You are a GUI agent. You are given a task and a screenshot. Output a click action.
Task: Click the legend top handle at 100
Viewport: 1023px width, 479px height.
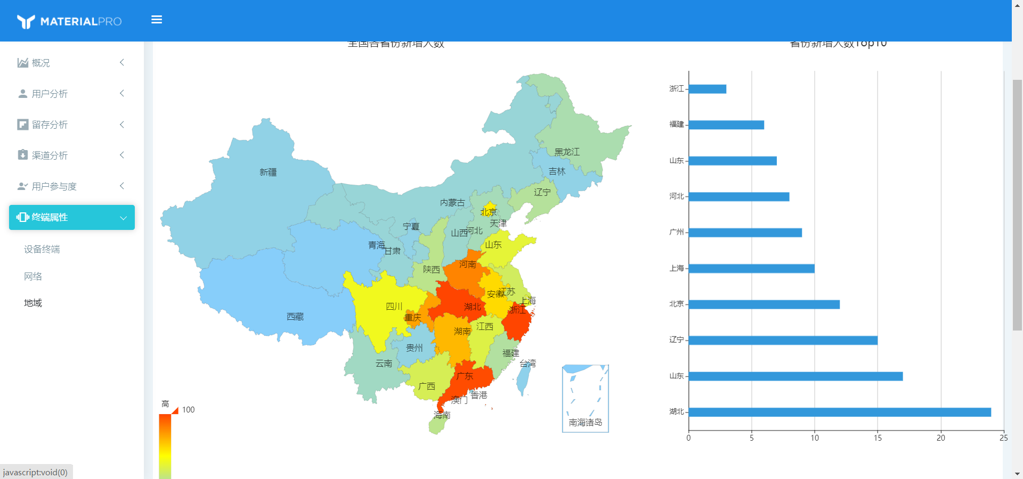coord(175,410)
